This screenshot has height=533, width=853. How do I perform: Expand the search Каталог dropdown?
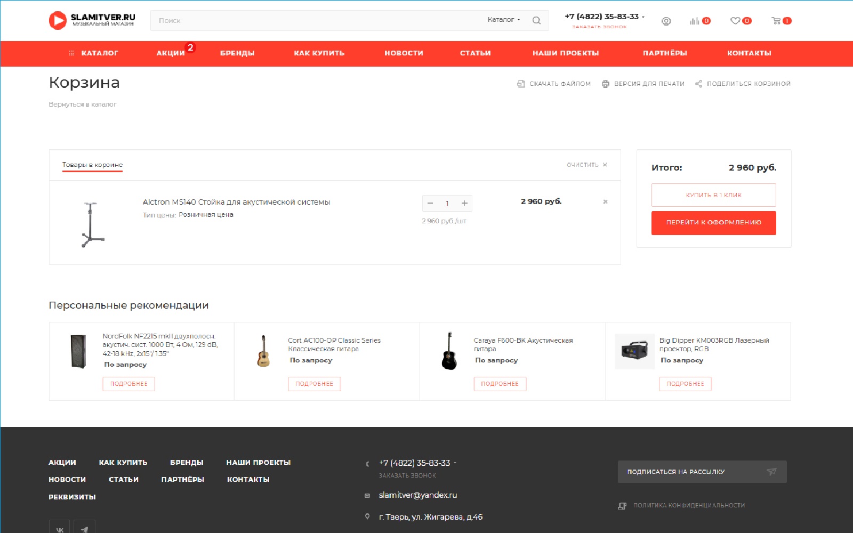click(x=504, y=20)
